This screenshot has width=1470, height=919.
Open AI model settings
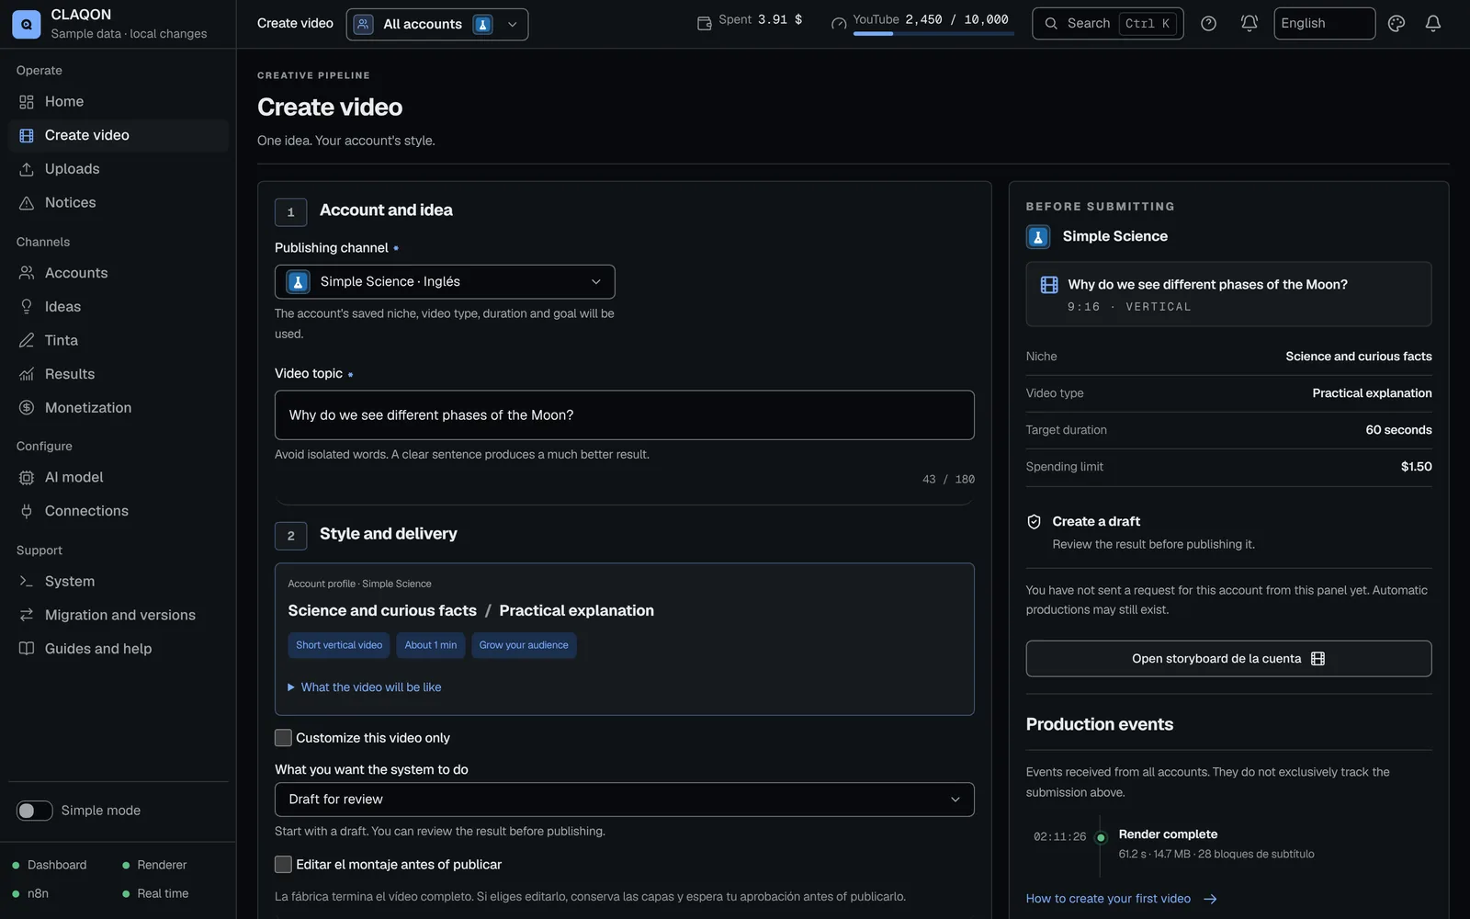pyautogui.click(x=119, y=478)
